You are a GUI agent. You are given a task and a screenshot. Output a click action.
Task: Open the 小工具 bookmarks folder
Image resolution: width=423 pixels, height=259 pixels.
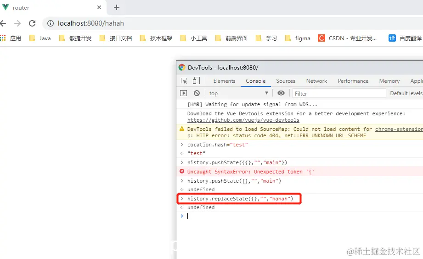pos(194,38)
